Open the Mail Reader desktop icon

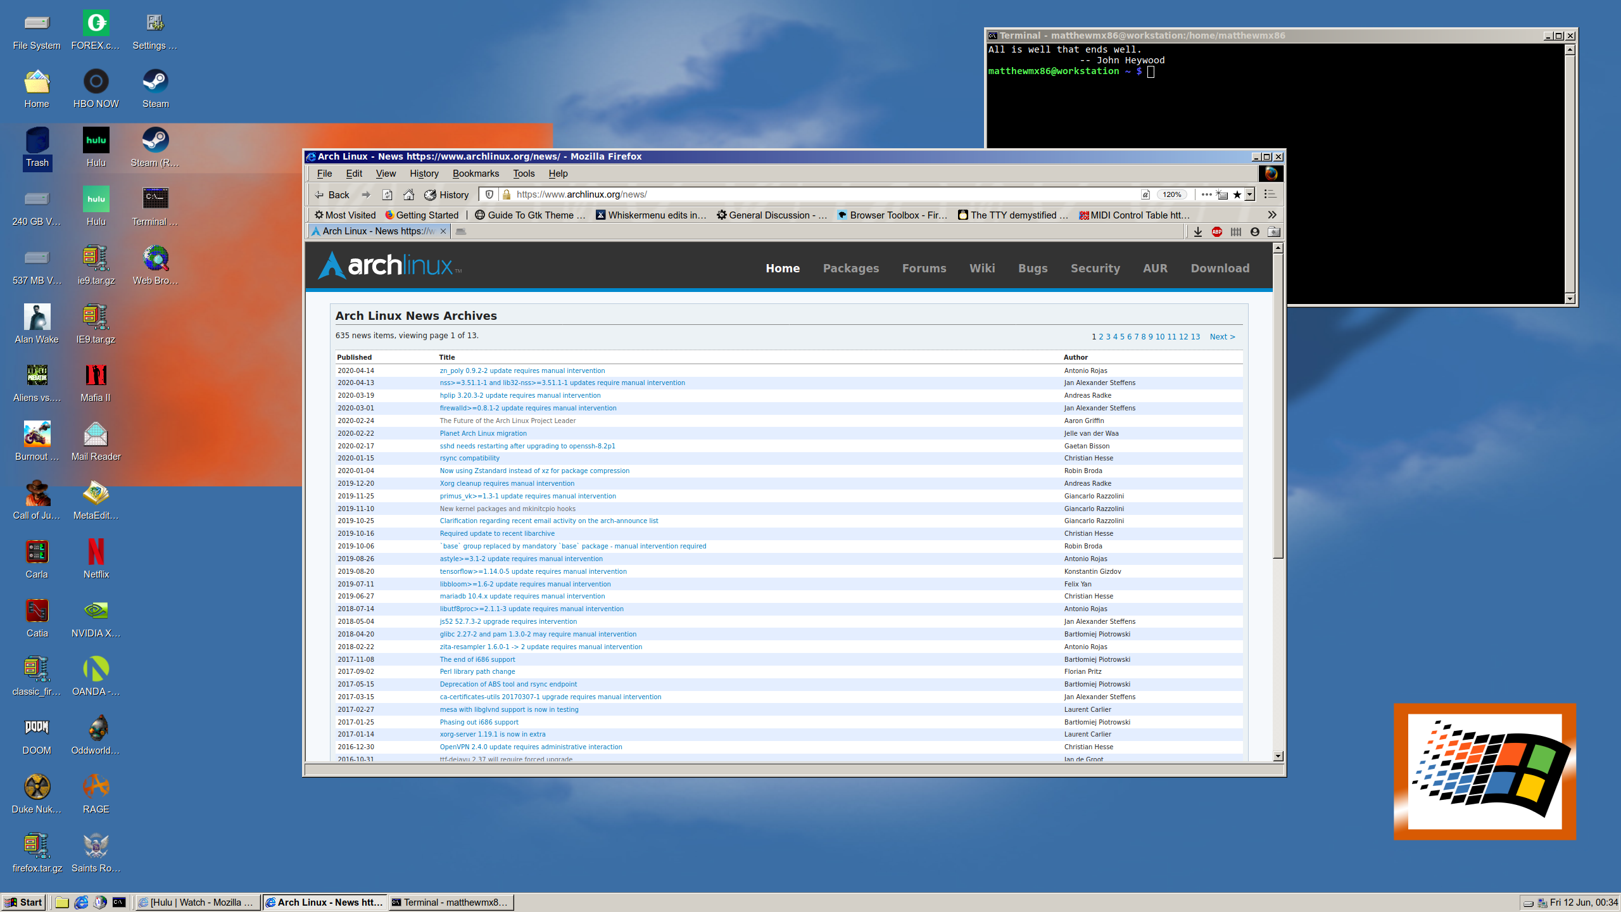[96, 441]
